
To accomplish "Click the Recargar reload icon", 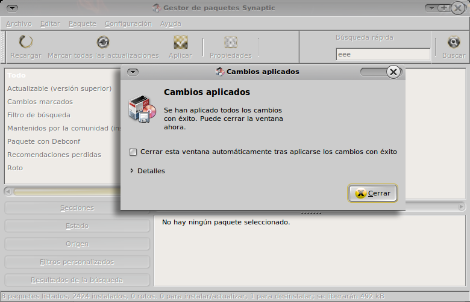I will pos(26,42).
